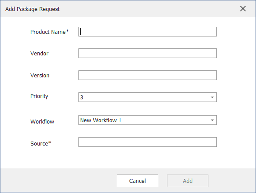Click the 'Source*' label text

[x=41, y=143]
